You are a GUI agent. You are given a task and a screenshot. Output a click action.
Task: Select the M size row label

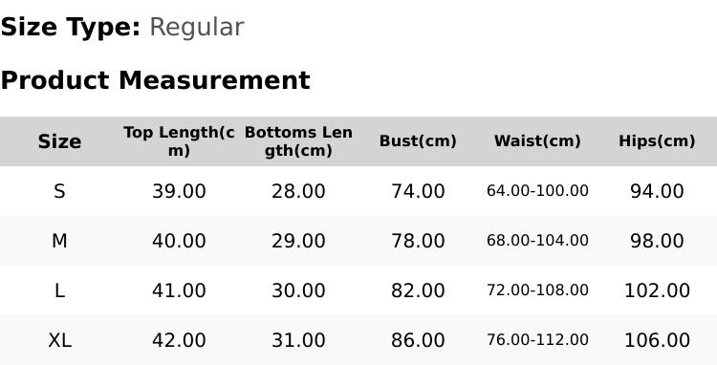(59, 241)
